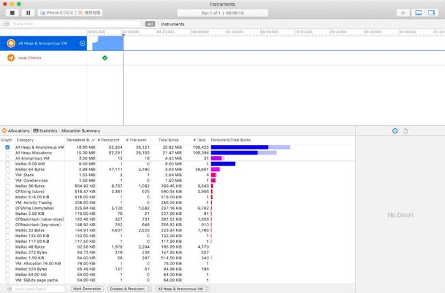This screenshot has width=445, height=293.
Task: Select the All filter button
Action: pos(150,24)
